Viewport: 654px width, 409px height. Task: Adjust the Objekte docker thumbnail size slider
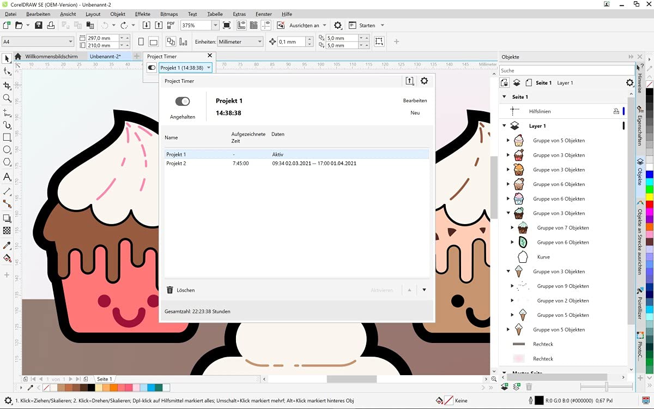point(606,387)
